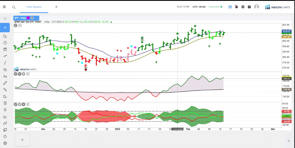Click the blue plus add button in sidebar
The height and width of the screenshot is (148, 295).
pyautogui.click(x=5, y=28)
